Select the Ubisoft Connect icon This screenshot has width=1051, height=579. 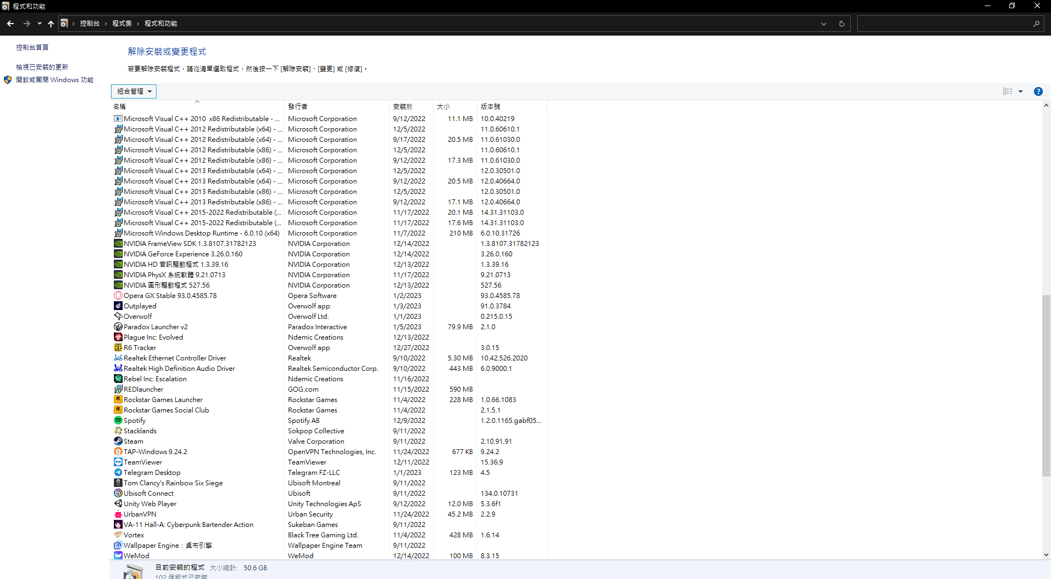118,494
